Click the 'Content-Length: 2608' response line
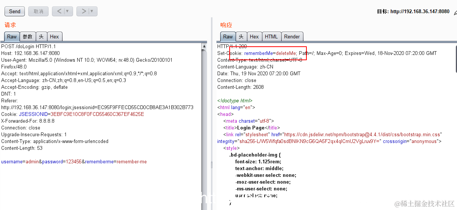 click(240, 87)
